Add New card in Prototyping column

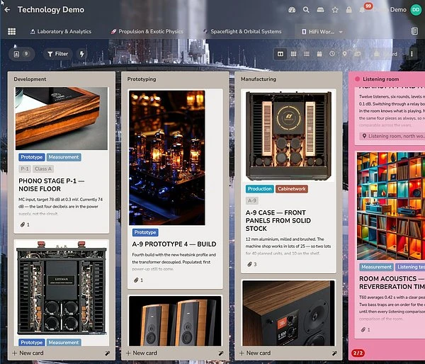(142, 353)
